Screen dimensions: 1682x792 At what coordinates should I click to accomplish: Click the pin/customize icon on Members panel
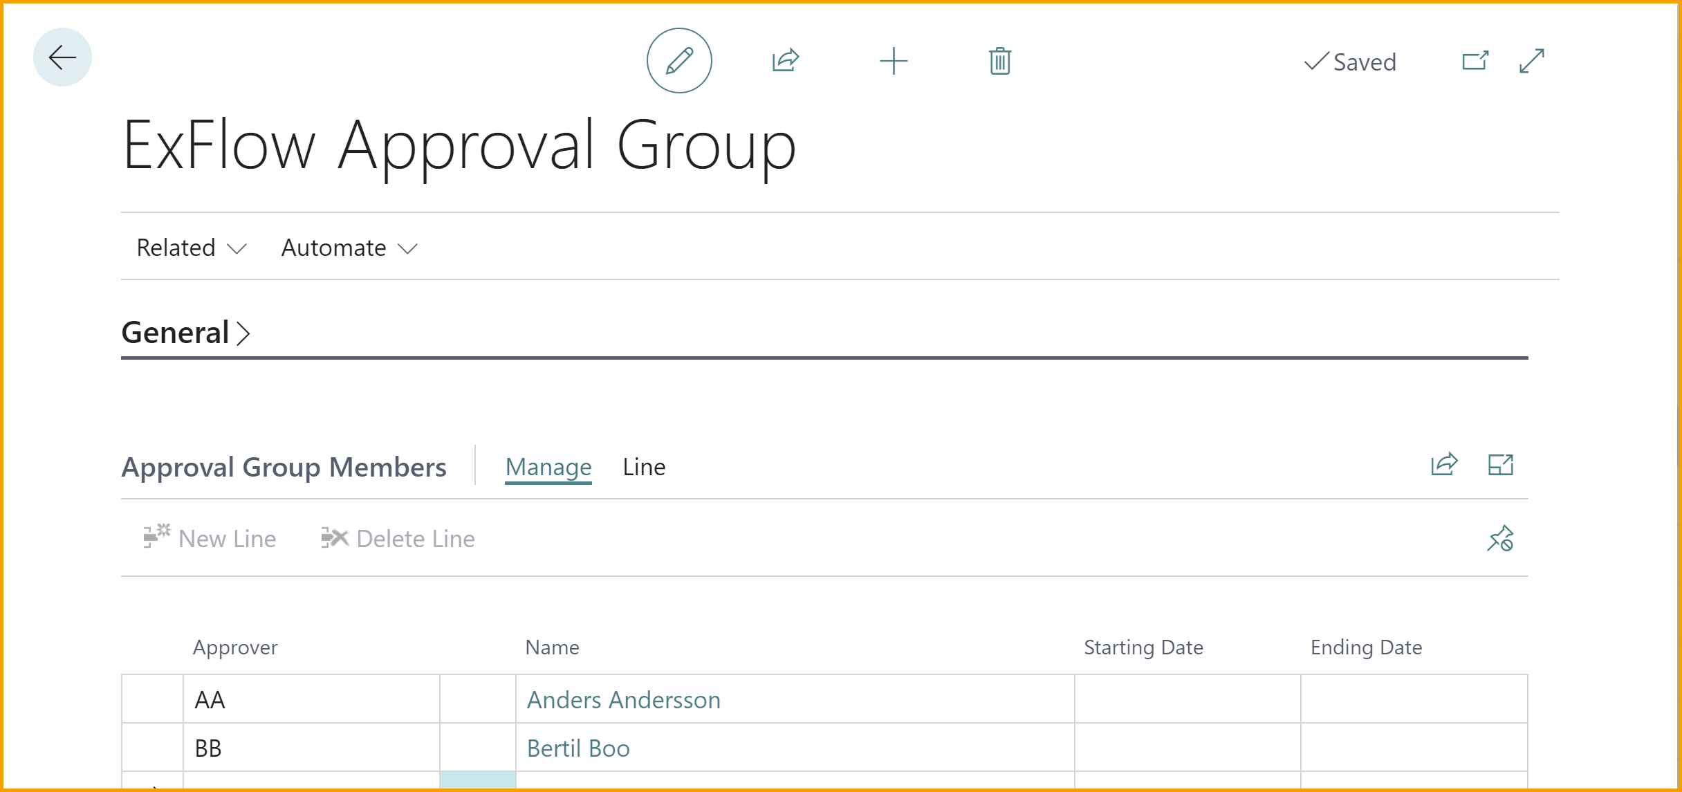click(x=1499, y=540)
